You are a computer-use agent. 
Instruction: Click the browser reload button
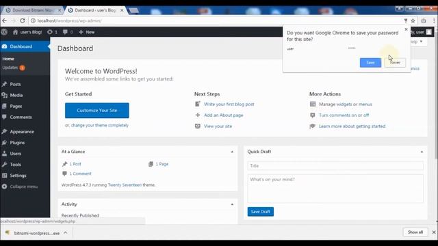click(x=23, y=20)
